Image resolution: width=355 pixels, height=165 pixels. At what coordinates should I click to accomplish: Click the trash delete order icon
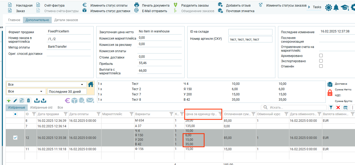pos(28,100)
